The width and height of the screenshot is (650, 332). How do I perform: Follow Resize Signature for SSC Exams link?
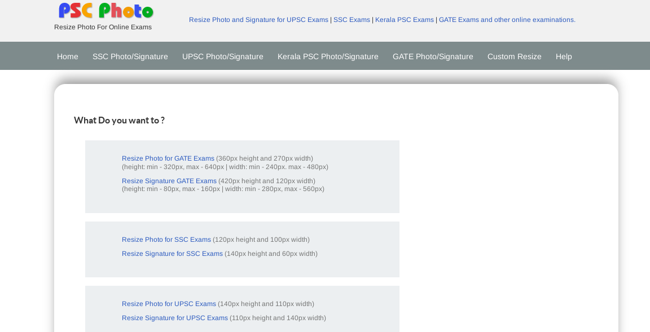(x=172, y=254)
